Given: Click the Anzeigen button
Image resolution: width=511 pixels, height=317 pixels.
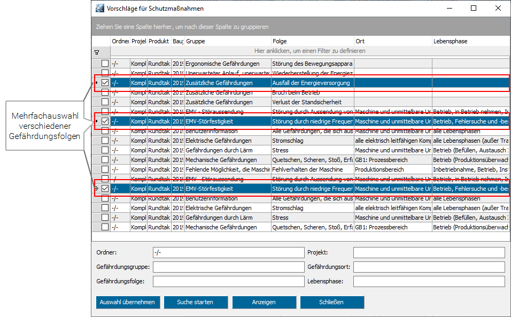Looking at the screenshot, I should click(x=264, y=302).
